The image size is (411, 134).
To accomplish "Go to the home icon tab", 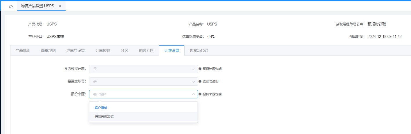I will pyautogui.click(x=11, y=6).
